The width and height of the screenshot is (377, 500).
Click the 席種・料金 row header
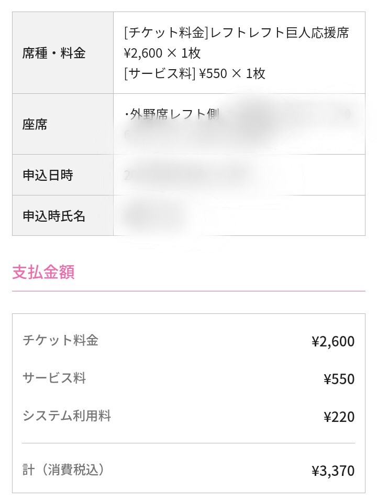click(54, 53)
